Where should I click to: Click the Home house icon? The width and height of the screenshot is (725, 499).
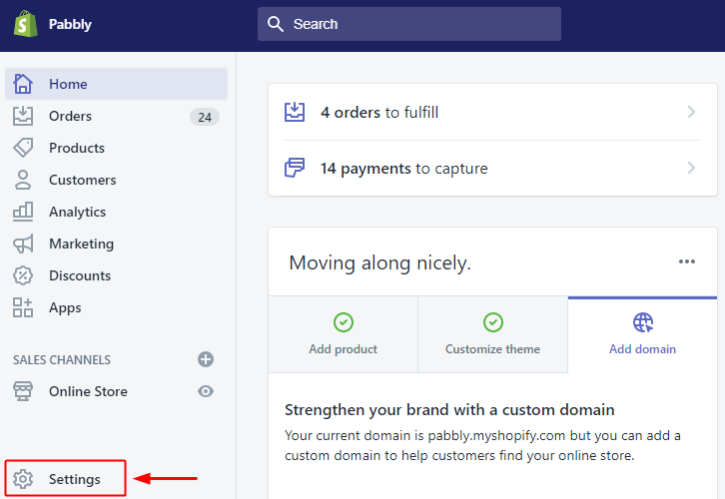pos(23,84)
